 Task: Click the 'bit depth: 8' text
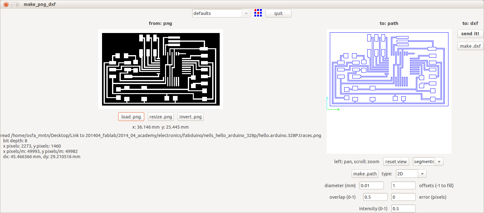tap(15, 141)
